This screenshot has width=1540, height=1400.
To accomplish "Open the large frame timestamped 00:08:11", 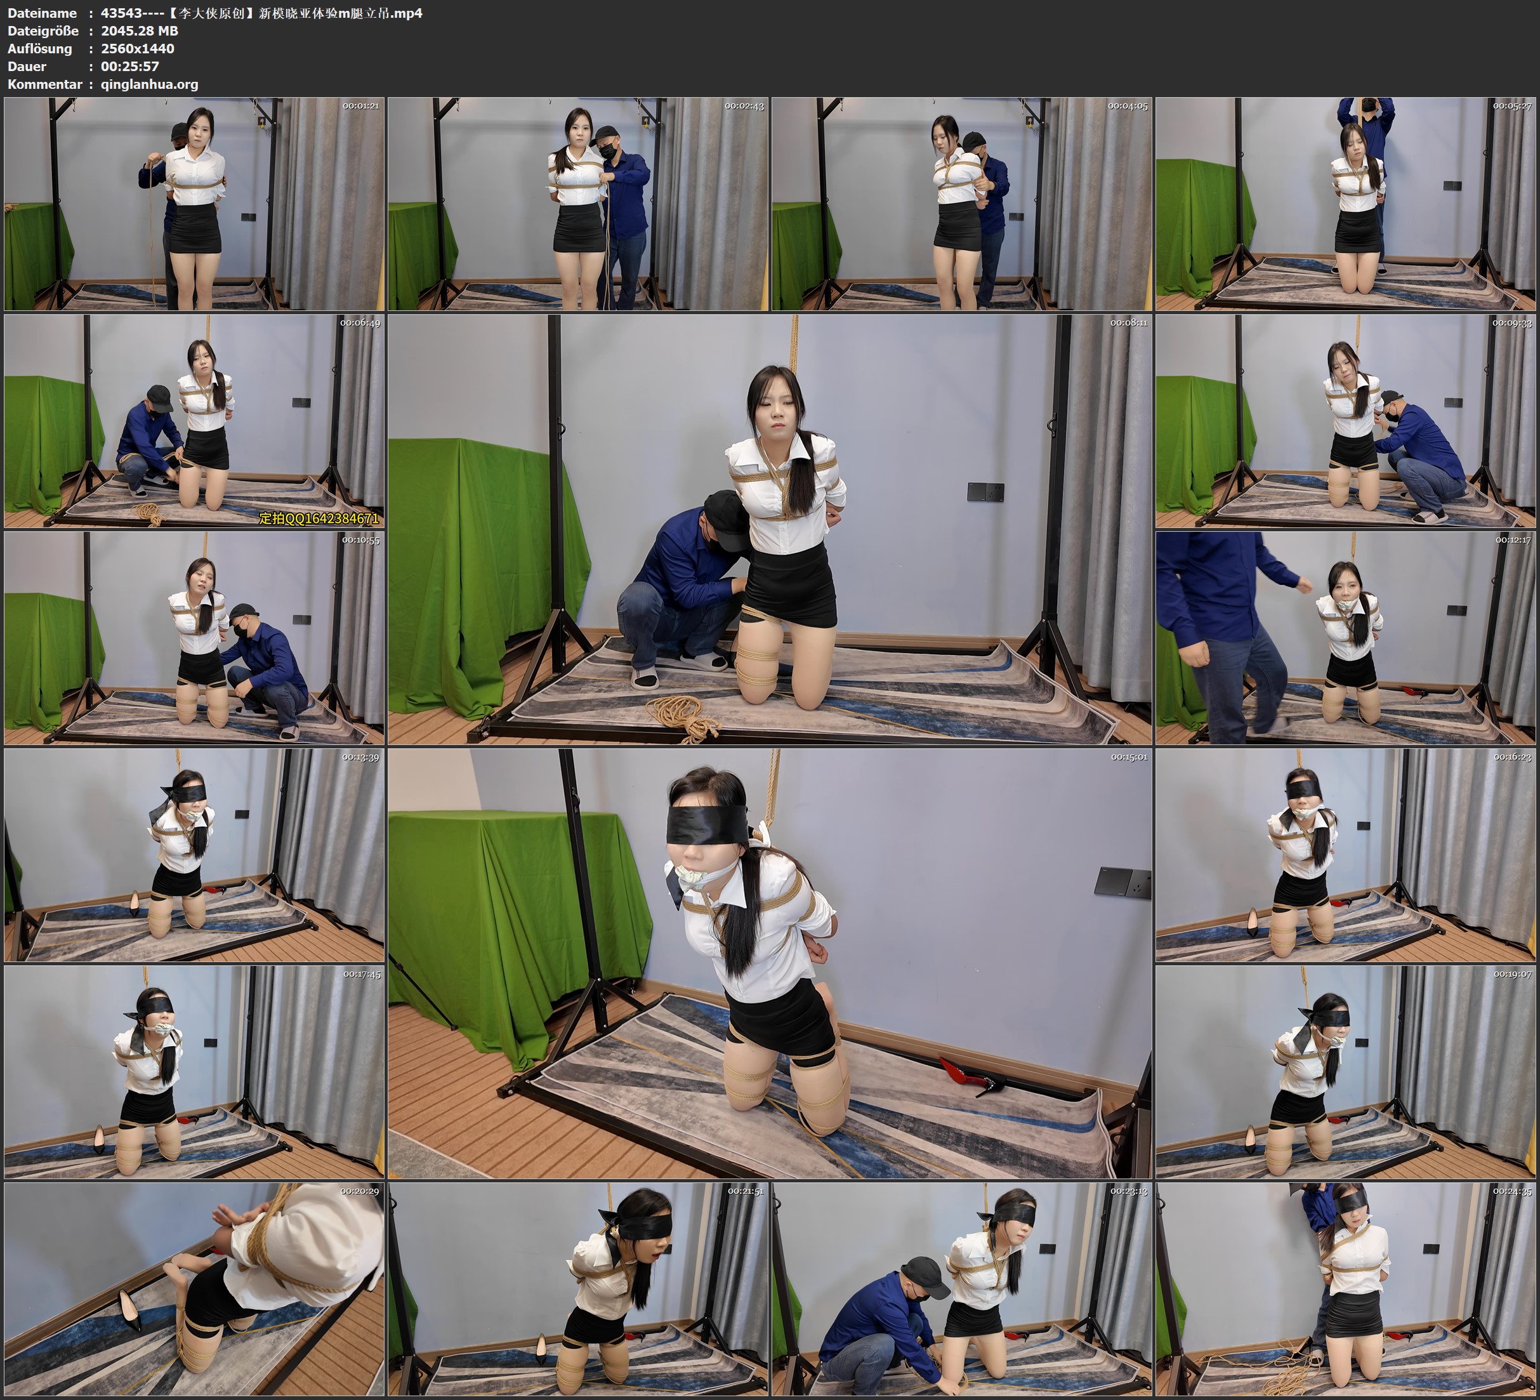I will pyautogui.click(x=769, y=529).
